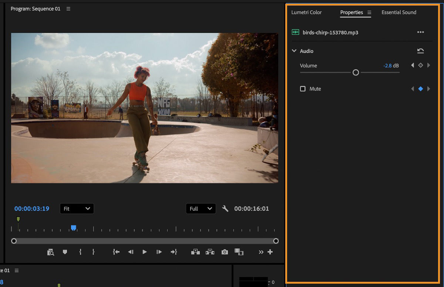Image resolution: width=444 pixels, height=287 pixels.
Task: Click the Export Frame camera icon
Action: tap(225, 252)
